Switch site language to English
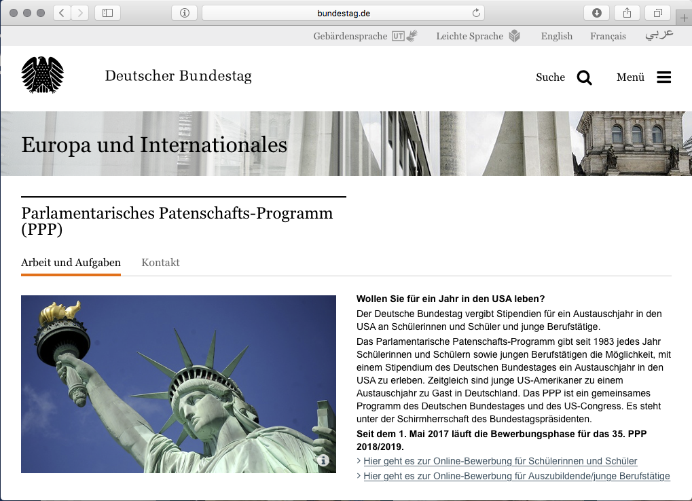The image size is (692, 501). tap(557, 36)
